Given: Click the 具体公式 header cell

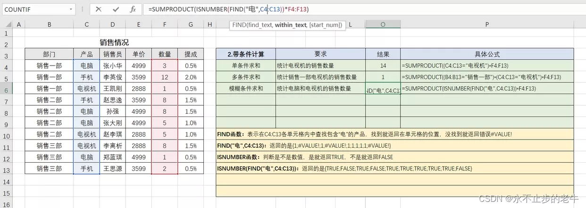Looking at the screenshot, I should click(487, 54).
